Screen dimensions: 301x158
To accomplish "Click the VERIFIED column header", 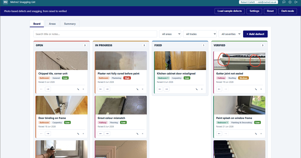I will (219, 45).
